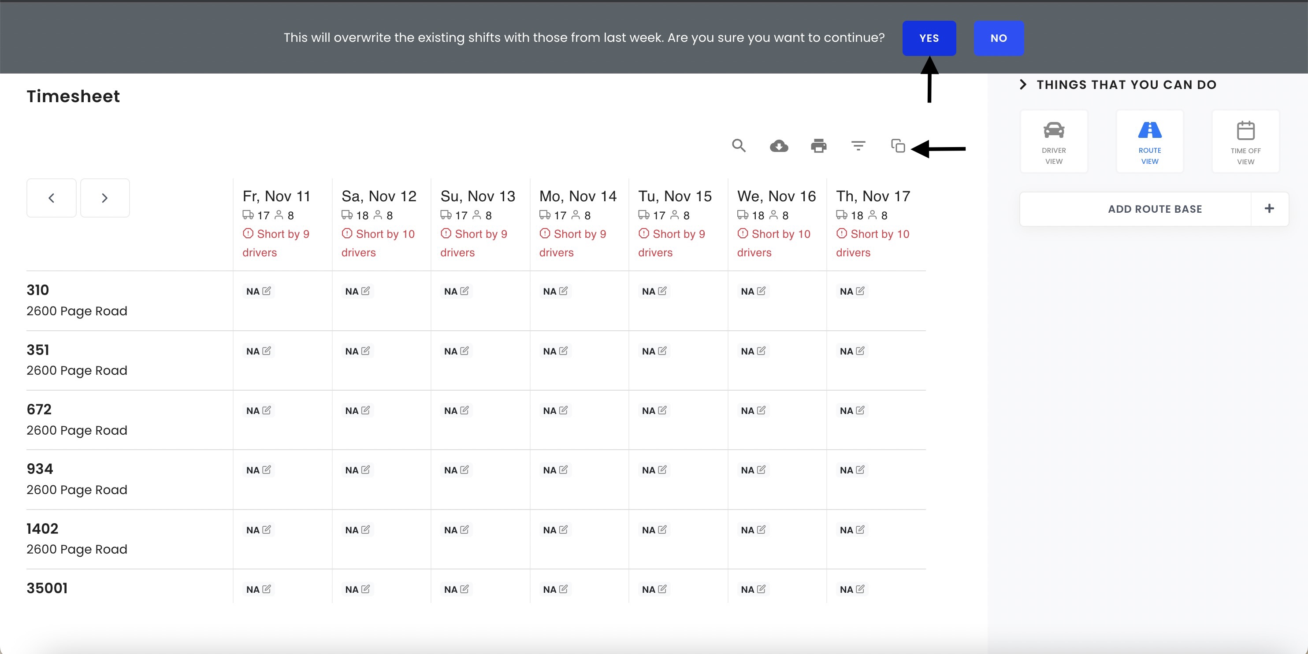Screen dimensions: 1308x654
Task: Switch to Driver View
Action: pos(1054,142)
